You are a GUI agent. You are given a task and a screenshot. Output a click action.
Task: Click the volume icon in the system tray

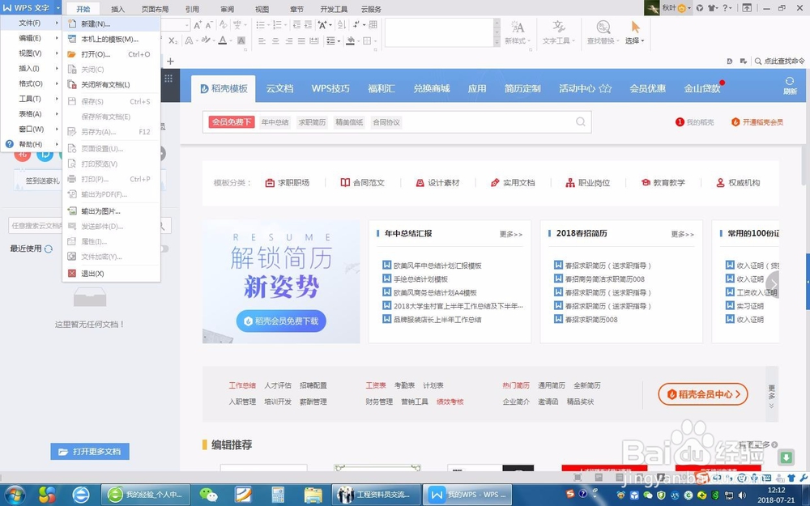740,495
